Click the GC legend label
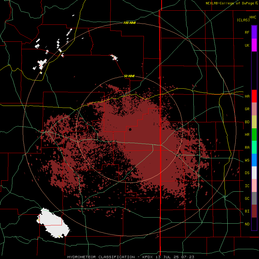 tap(247, 198)
